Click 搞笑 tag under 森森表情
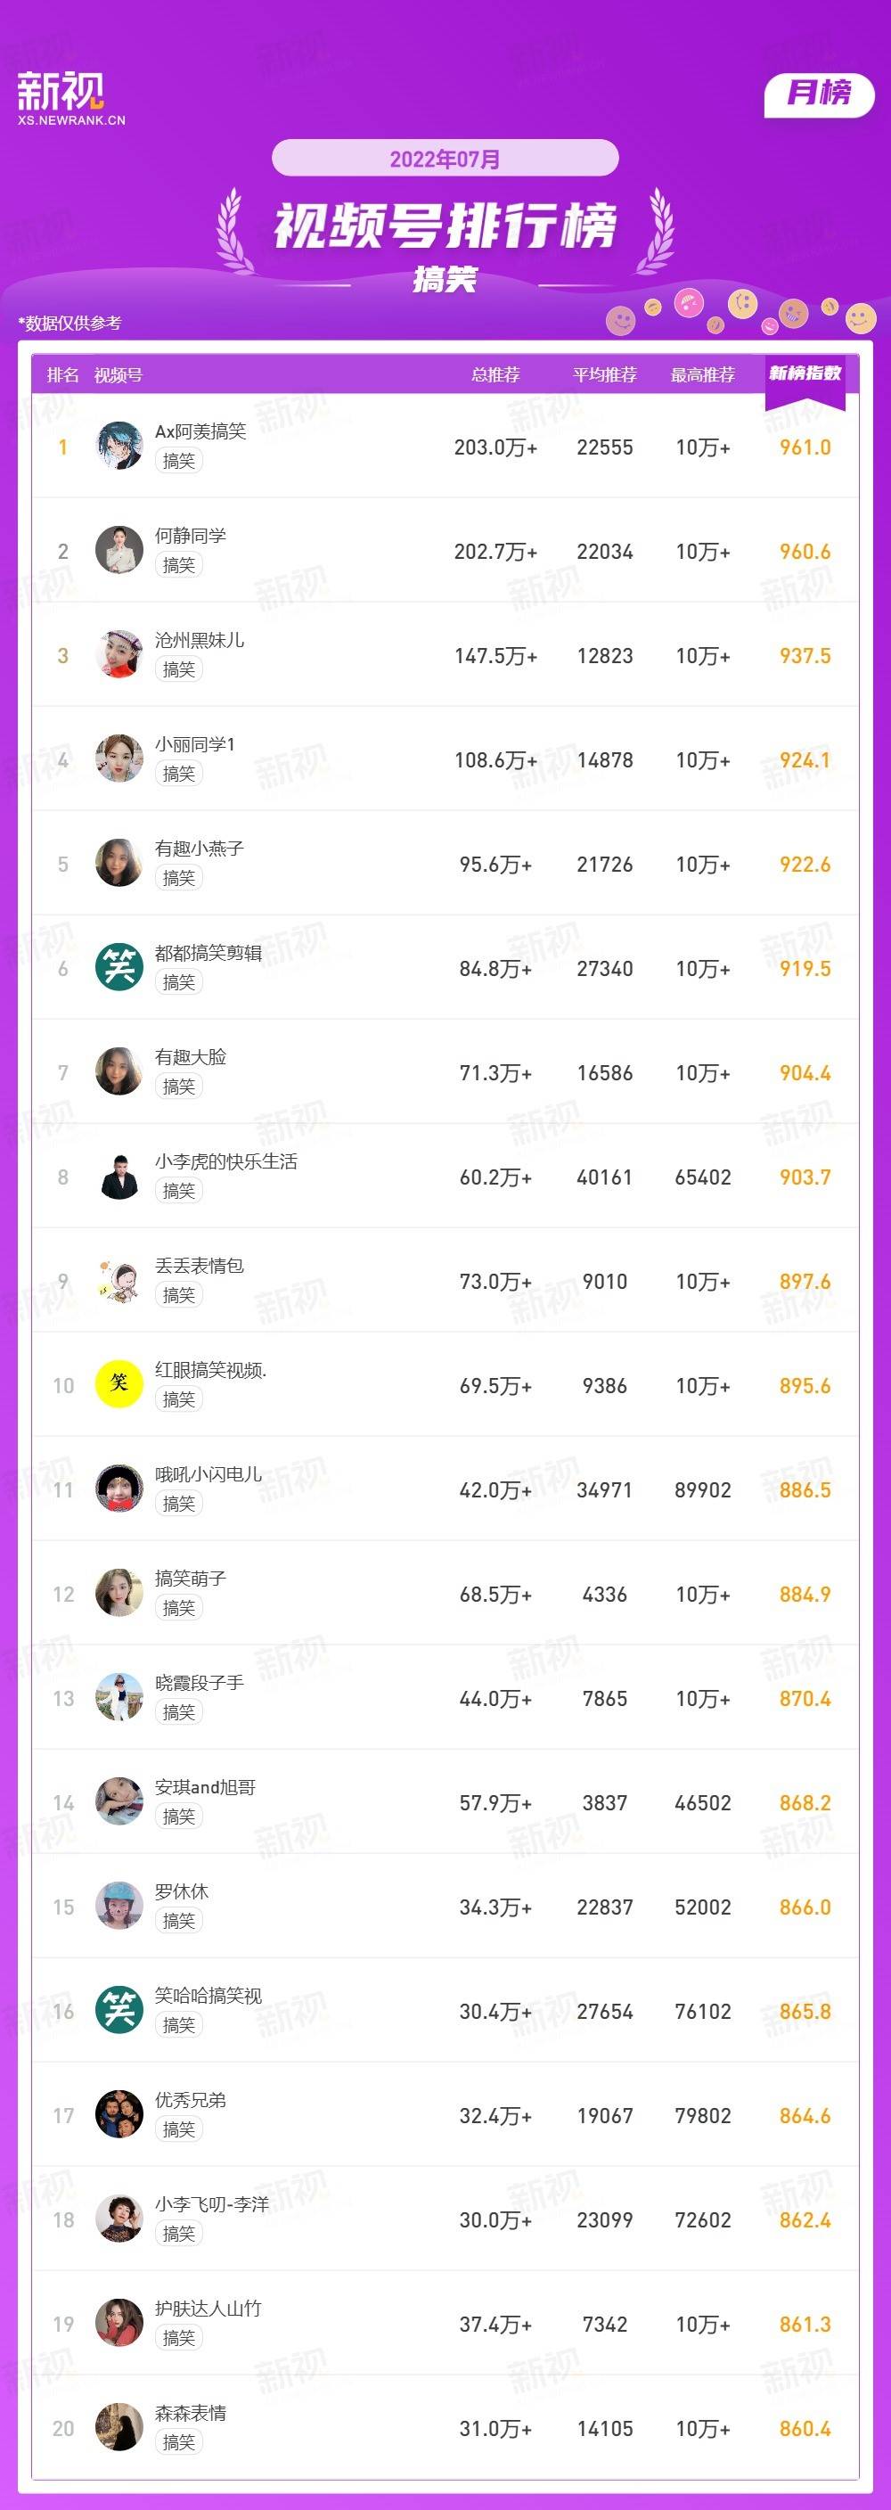The width and height of the screenshot is (891, 2510). click(179, 2441)
